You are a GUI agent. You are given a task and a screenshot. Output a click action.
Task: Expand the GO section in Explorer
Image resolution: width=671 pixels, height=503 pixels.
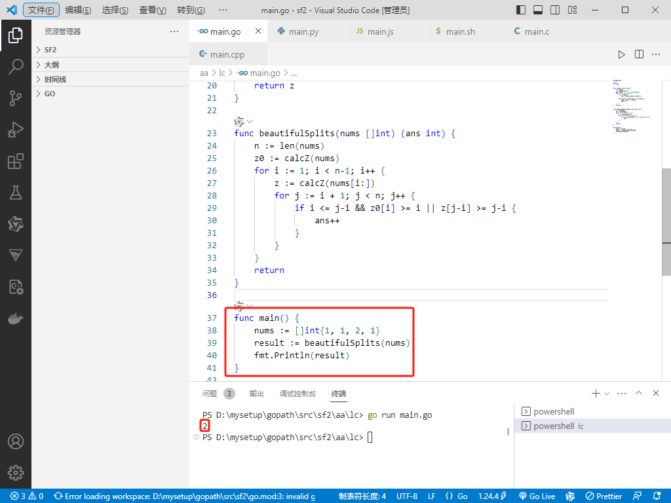point(110,94)
